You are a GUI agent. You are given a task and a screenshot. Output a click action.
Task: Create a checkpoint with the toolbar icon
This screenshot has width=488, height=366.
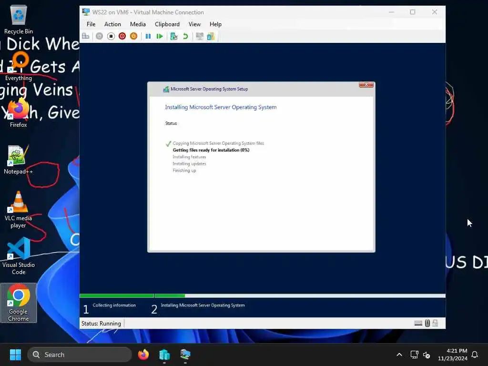click(173, 36)
